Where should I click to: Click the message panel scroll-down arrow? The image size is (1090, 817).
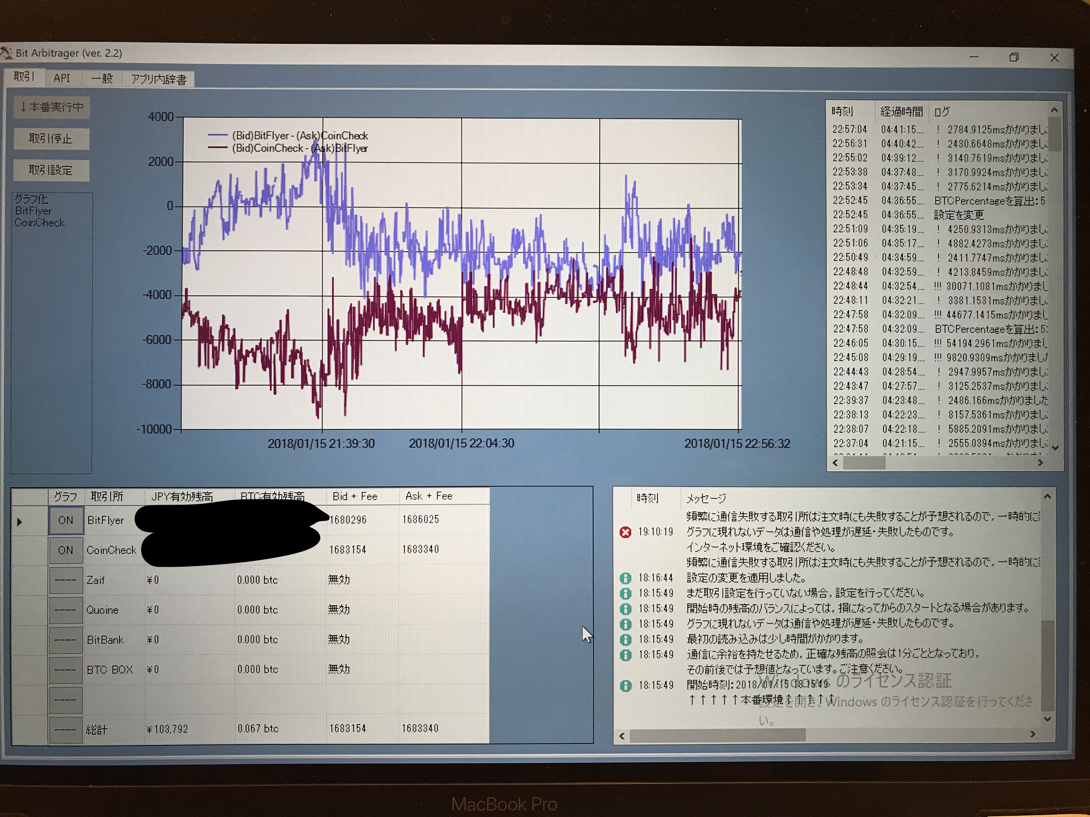1048,719
